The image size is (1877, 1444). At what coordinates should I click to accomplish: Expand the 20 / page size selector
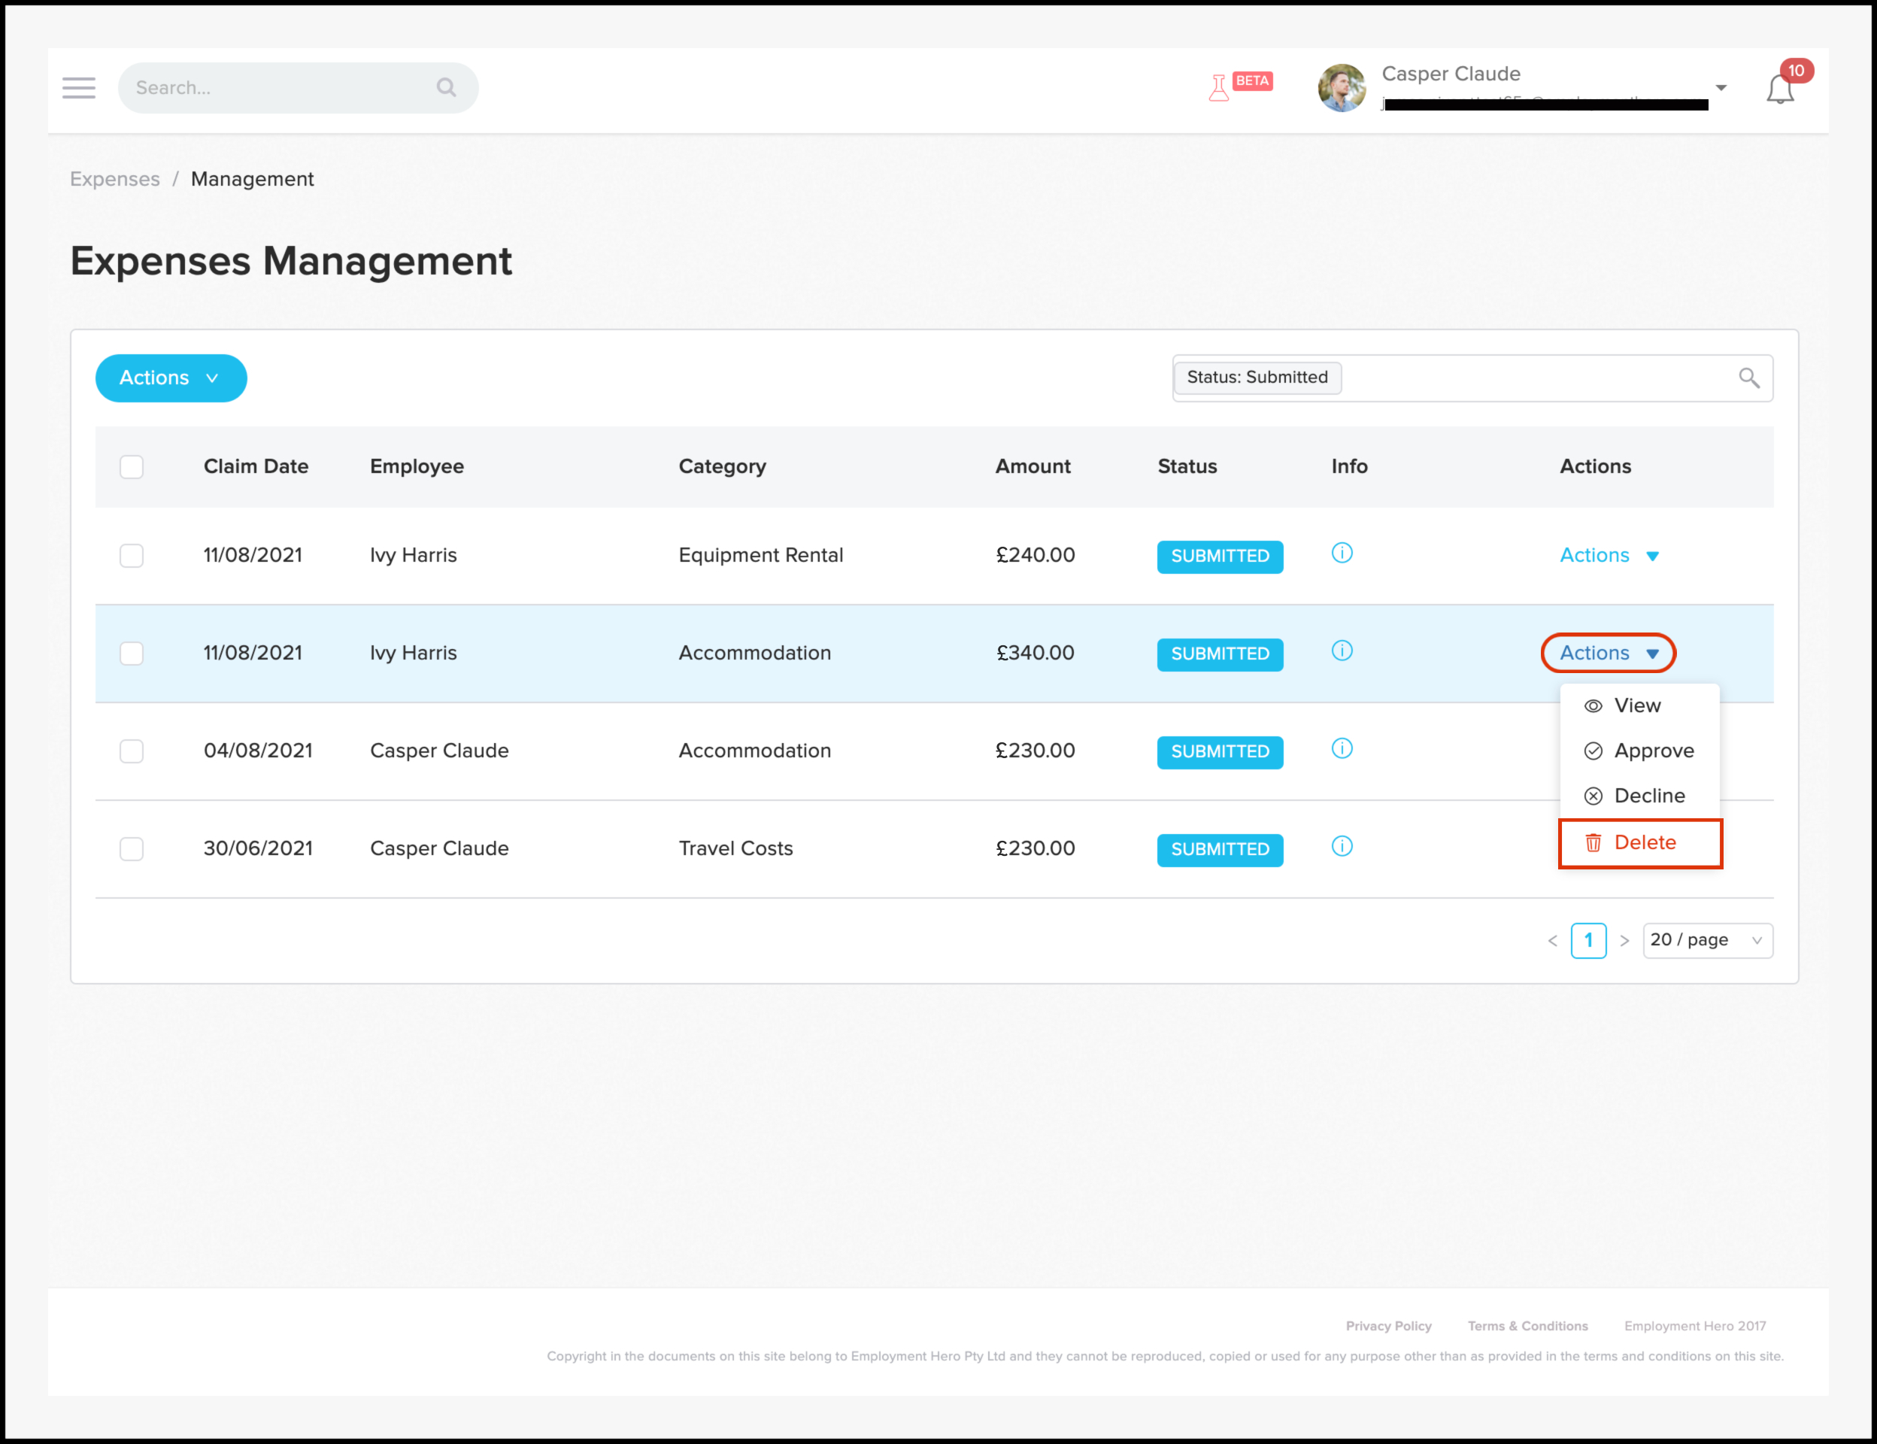[1707, 940]
